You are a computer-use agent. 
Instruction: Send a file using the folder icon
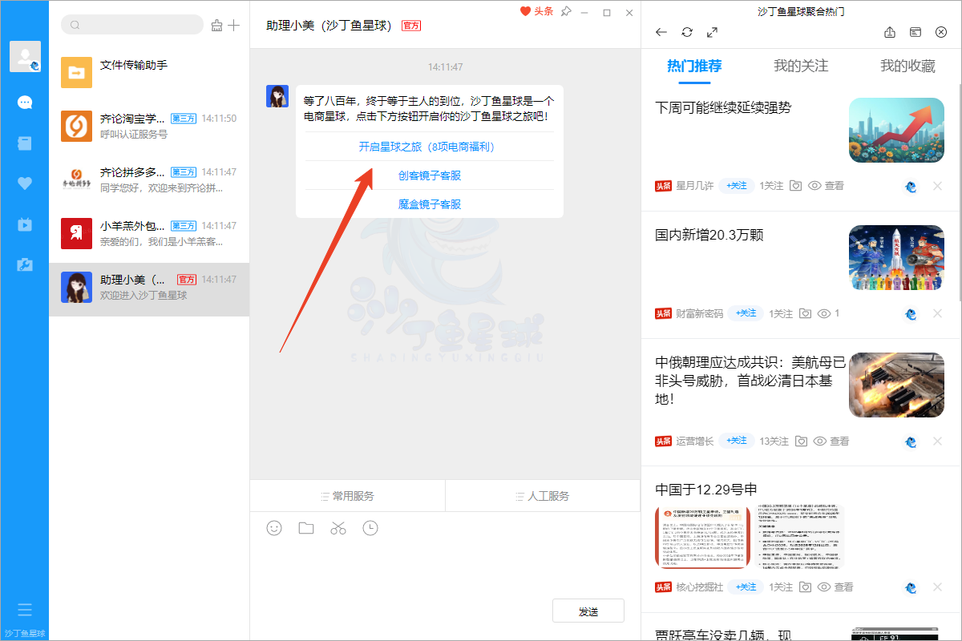[x=306, y=528]
